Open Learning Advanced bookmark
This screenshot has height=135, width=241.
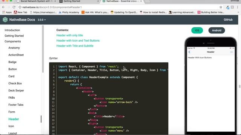tap(182, 12)
